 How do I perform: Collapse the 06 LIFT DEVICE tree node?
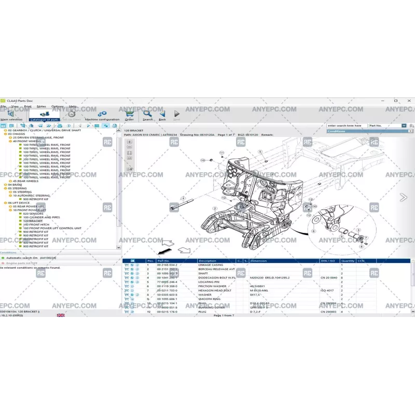tap(5, 203)
